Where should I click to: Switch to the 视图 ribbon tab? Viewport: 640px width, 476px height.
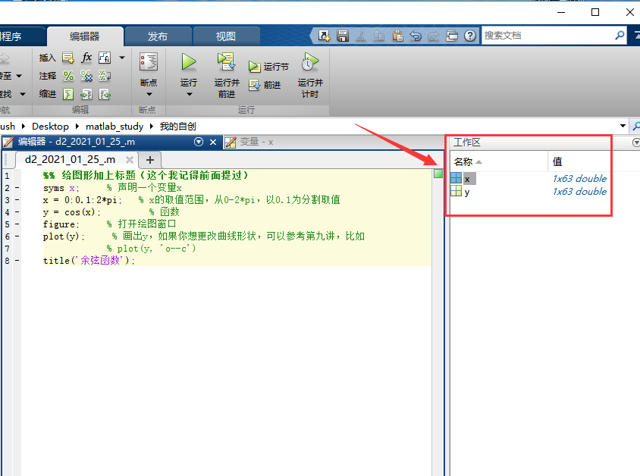click(x=226, y=36)
